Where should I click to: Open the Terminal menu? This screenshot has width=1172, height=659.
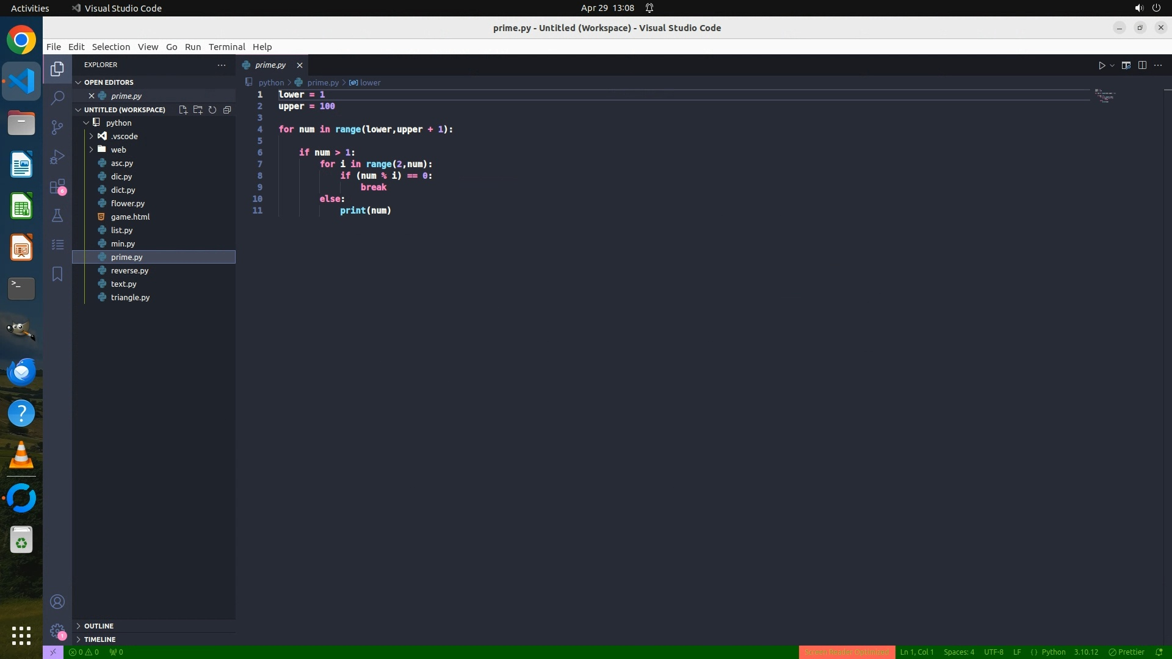click(x=226, y=47)
